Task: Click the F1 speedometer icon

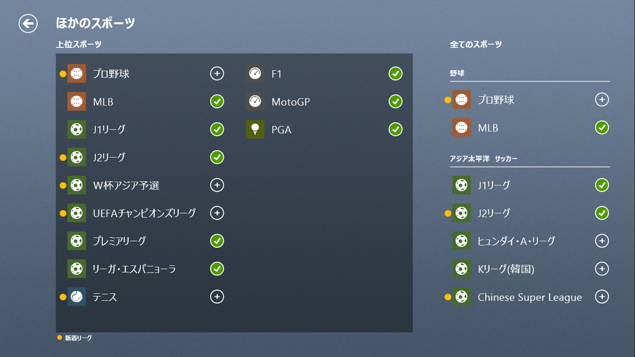Action: (x=255, y=74)
